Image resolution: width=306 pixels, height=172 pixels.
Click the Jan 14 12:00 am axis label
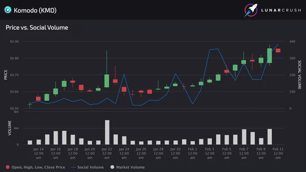[x=38, y=153]
